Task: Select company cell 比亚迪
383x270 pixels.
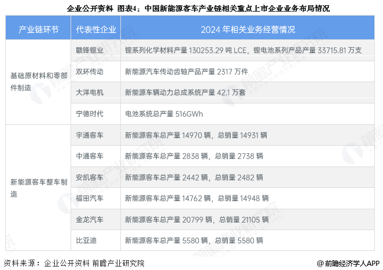Action: tap(96, 240)
